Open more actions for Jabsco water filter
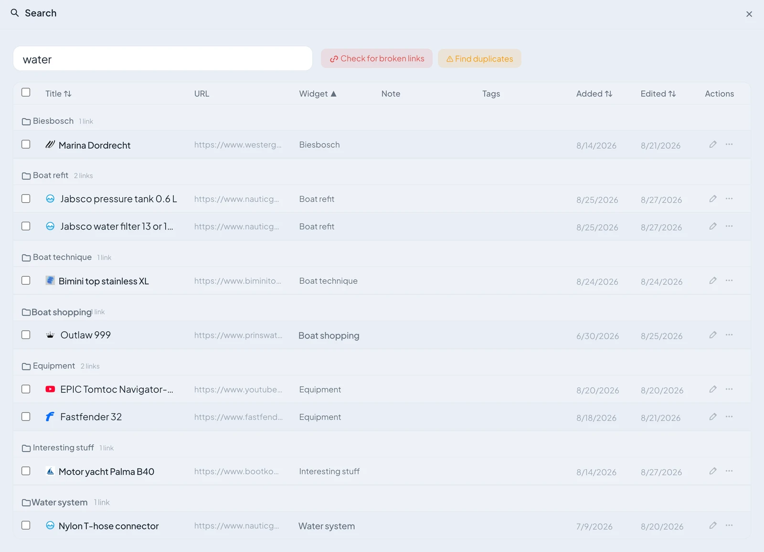 tap(729, 226)
